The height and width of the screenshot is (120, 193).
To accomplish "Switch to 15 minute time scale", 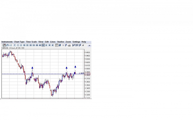I will coord(27,45).
